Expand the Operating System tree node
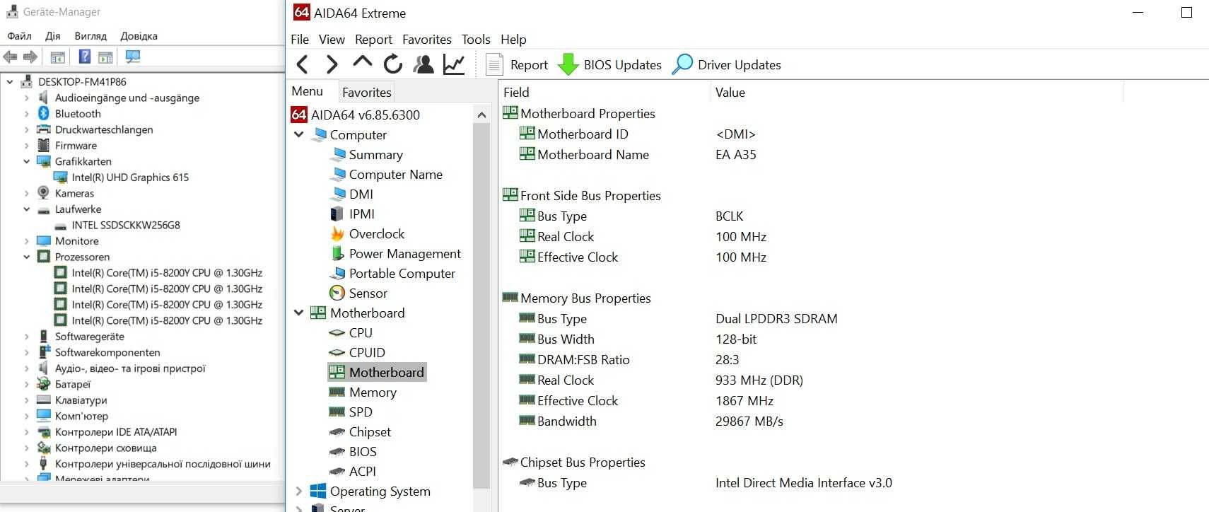 tap(298, 491)
